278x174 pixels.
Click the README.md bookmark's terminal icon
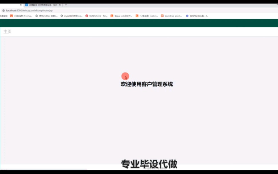point(87,16)
